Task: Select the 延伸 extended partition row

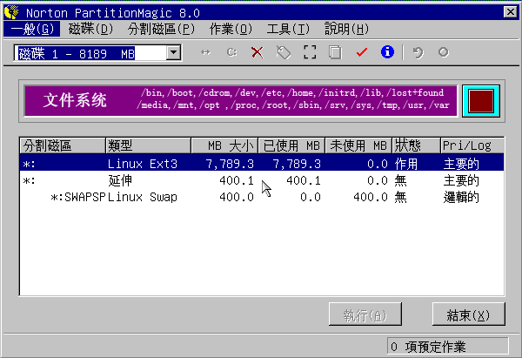Action: [262, 180]
